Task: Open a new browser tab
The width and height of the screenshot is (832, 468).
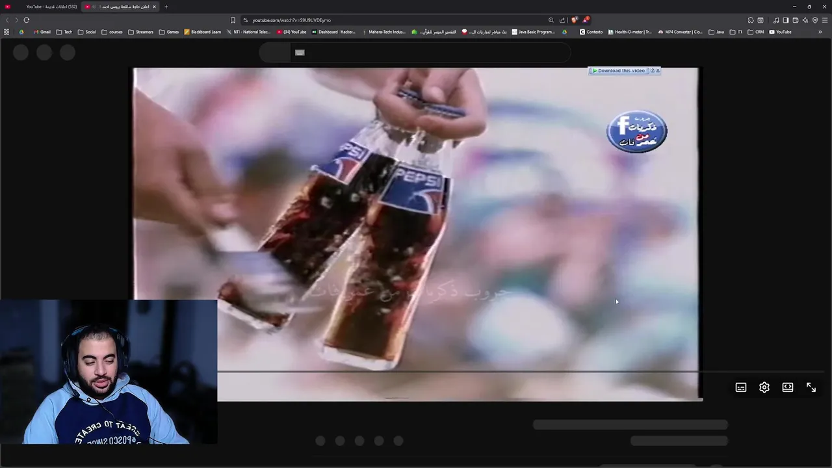Action: tap(166, 6)
